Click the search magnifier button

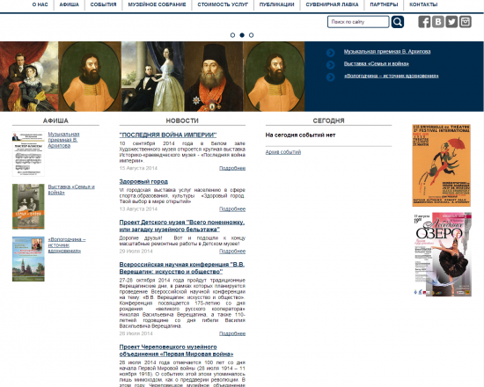[398, 22]
